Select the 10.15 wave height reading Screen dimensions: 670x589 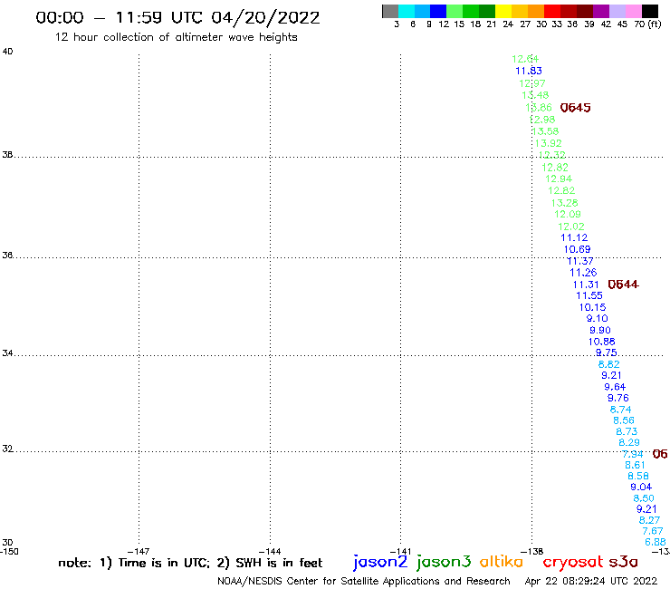click(592, 307)
